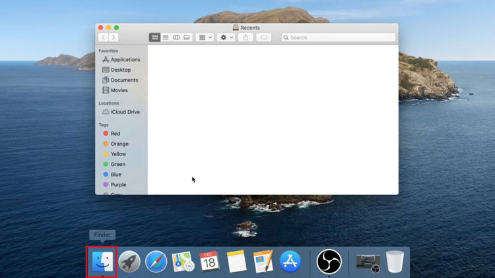Switch to column view
This screenshot has height=278, width=495.
click(176, 38)
